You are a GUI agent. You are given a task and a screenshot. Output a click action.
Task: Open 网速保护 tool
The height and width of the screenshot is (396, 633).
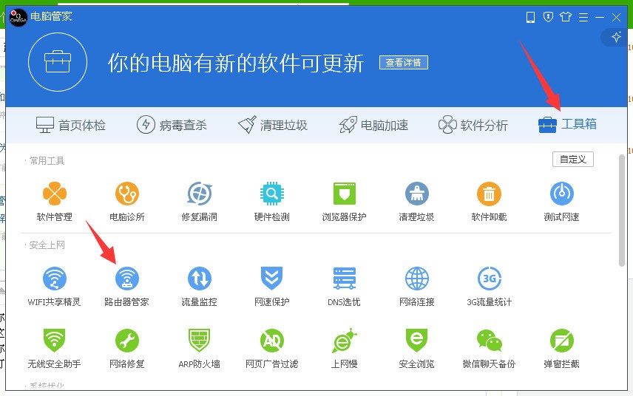(x=271, y=286)
